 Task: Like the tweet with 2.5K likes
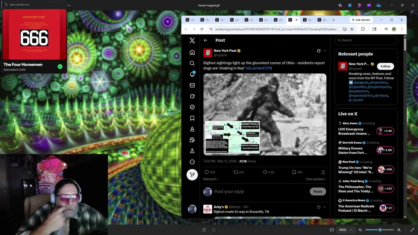coord(265,172)
